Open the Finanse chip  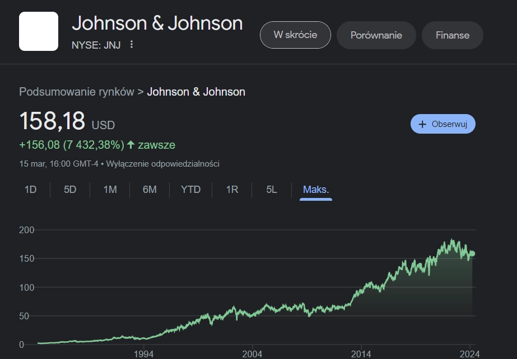pos(453,35)
